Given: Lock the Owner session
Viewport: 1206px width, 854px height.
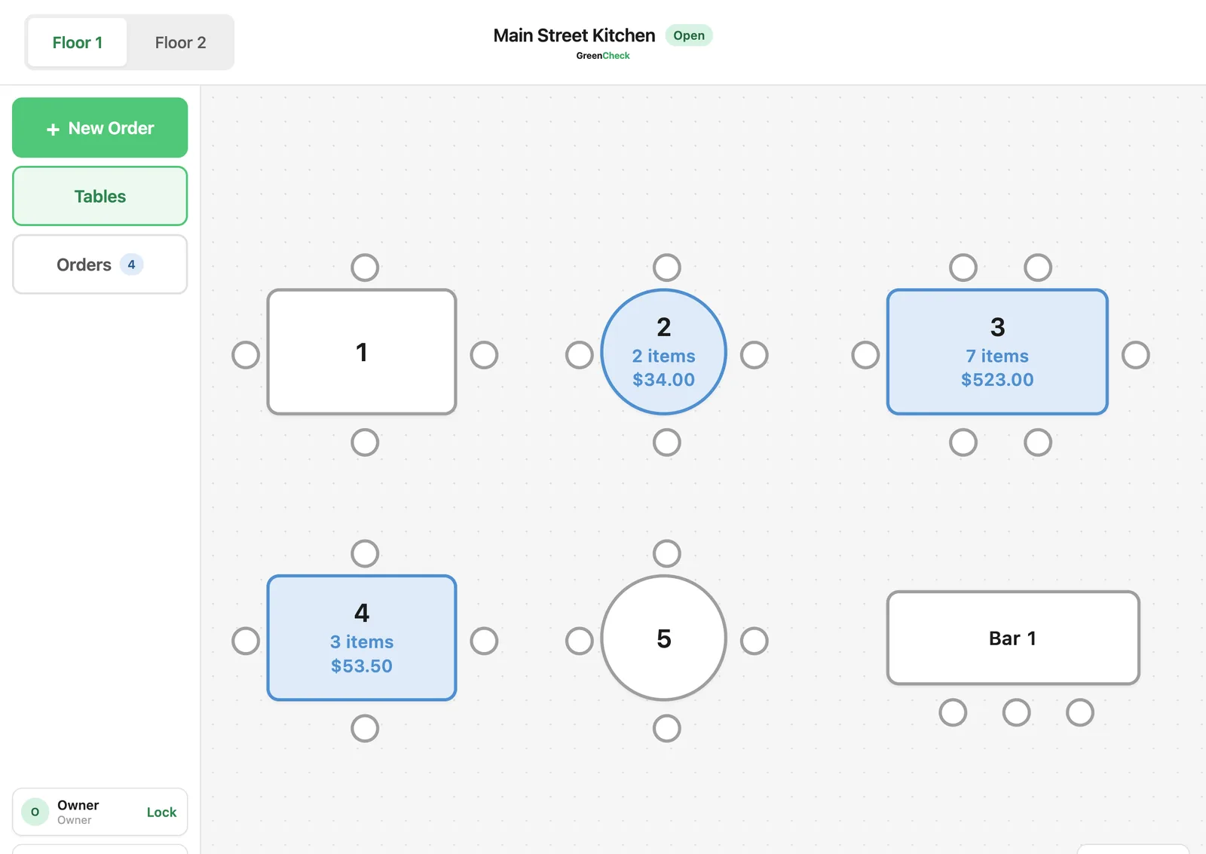Looking at the screenshot, I should coord(161,812).
